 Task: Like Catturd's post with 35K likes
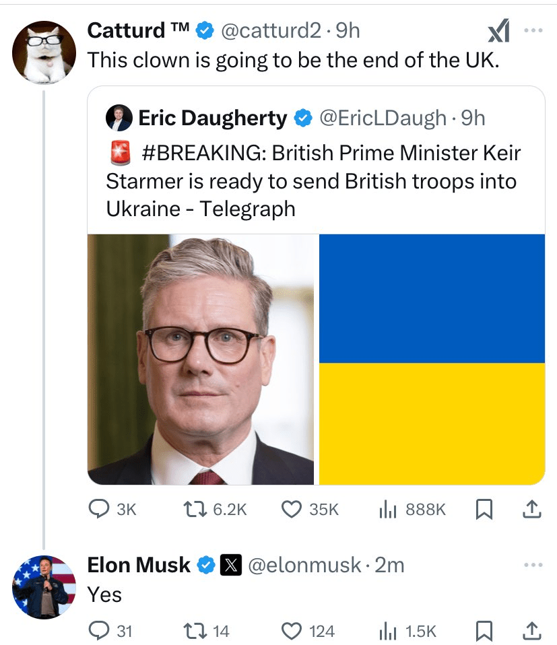[x=291, y=510]
